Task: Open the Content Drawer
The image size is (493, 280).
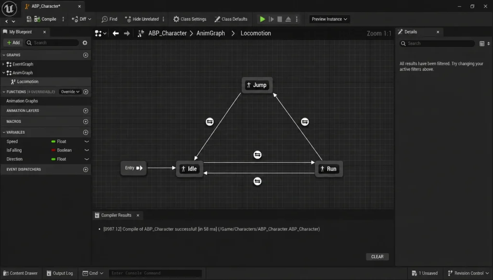Action: (x=20, y=273)
